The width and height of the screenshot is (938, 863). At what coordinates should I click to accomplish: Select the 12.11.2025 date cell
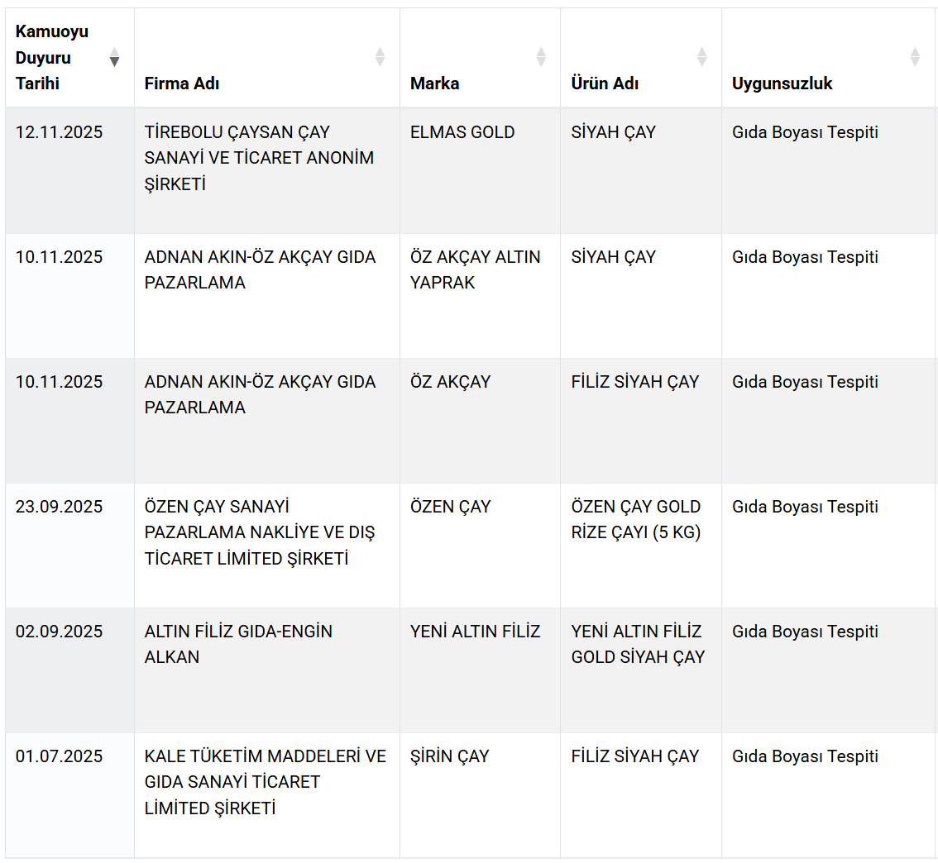[x=60, y=132]
